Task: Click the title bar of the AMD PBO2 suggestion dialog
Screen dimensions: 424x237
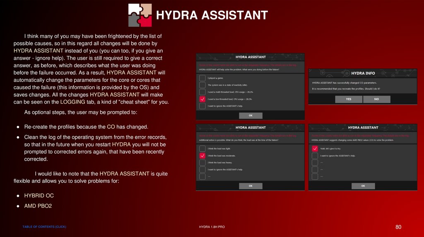Action: [x=363, y=128]
